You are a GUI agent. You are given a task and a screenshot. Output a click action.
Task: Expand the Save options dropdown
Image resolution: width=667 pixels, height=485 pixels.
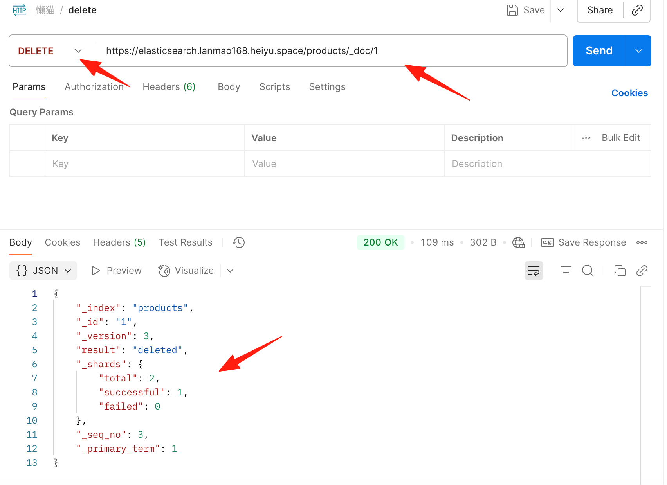tap(561, 10)
